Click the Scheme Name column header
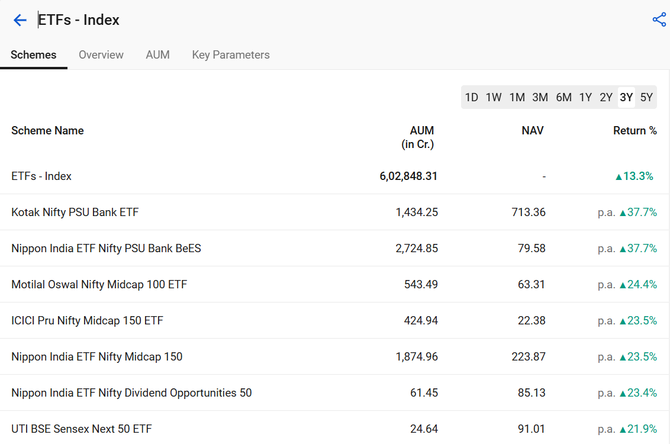This screenshot has width=670, height=444. tap(47, 130)
